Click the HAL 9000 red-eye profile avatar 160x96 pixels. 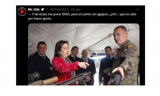[x=22, y=12]
